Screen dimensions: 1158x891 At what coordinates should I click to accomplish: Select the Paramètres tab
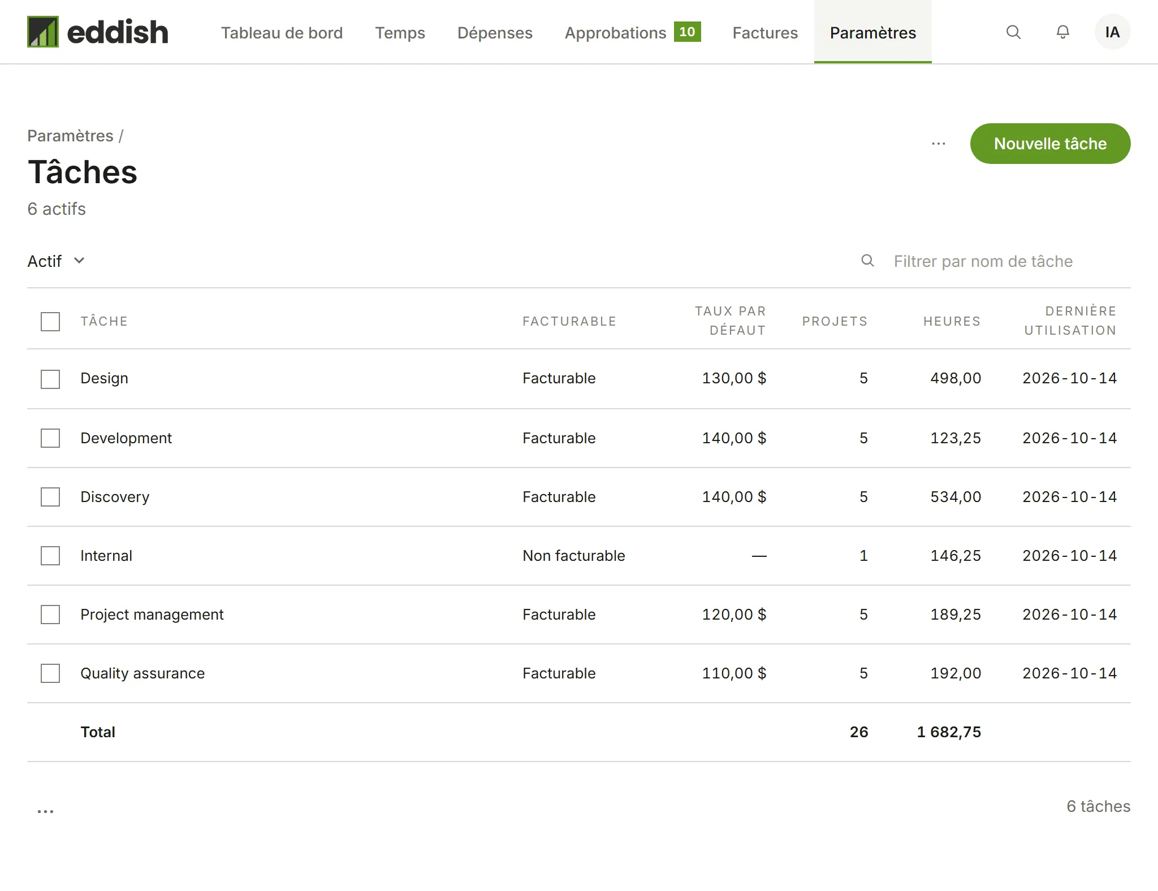point(872,33)
